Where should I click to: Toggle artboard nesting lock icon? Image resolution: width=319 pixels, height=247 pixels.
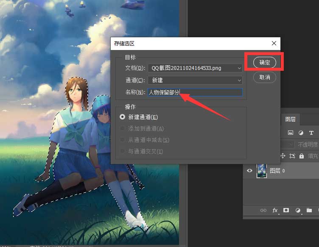[292, 156]
